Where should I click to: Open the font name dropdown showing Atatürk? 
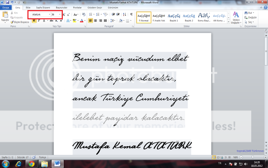pos(49,14)
